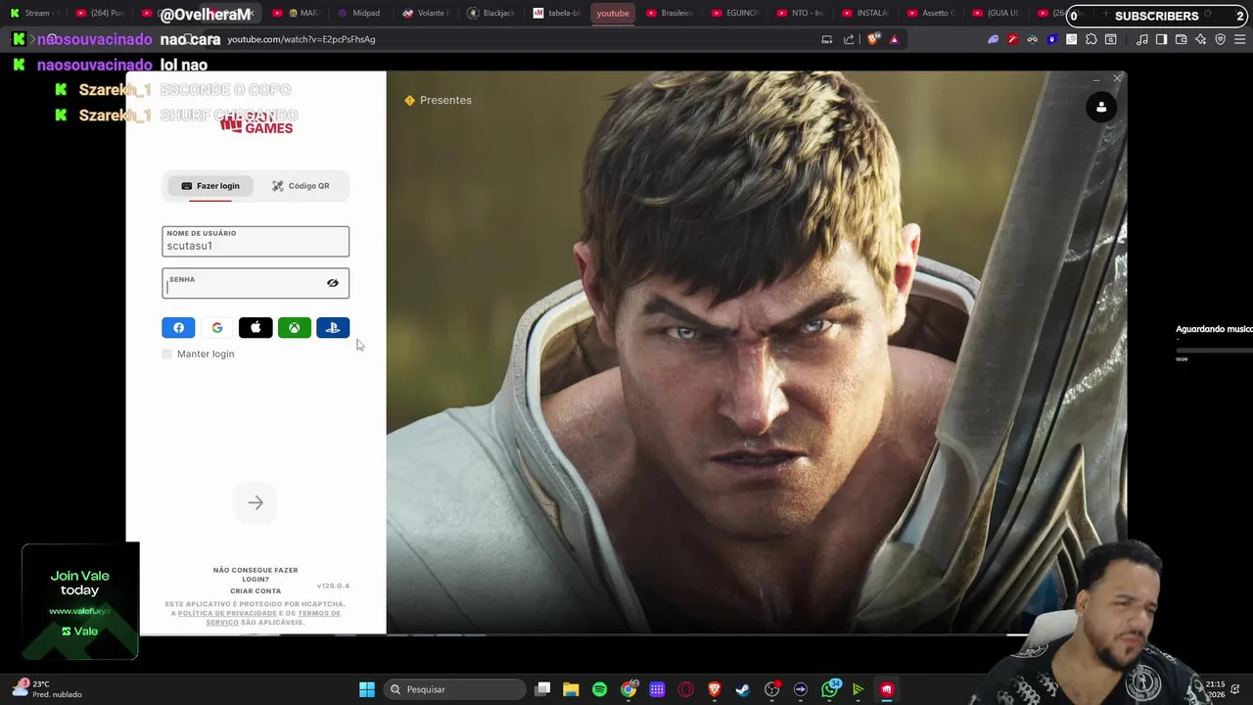Open the Não consegue fazer login link

pos(255,574)
